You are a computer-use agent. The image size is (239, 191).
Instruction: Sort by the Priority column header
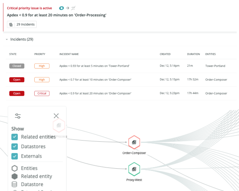click(x=40, y=54)
